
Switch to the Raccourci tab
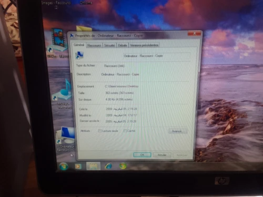(94, 45)
